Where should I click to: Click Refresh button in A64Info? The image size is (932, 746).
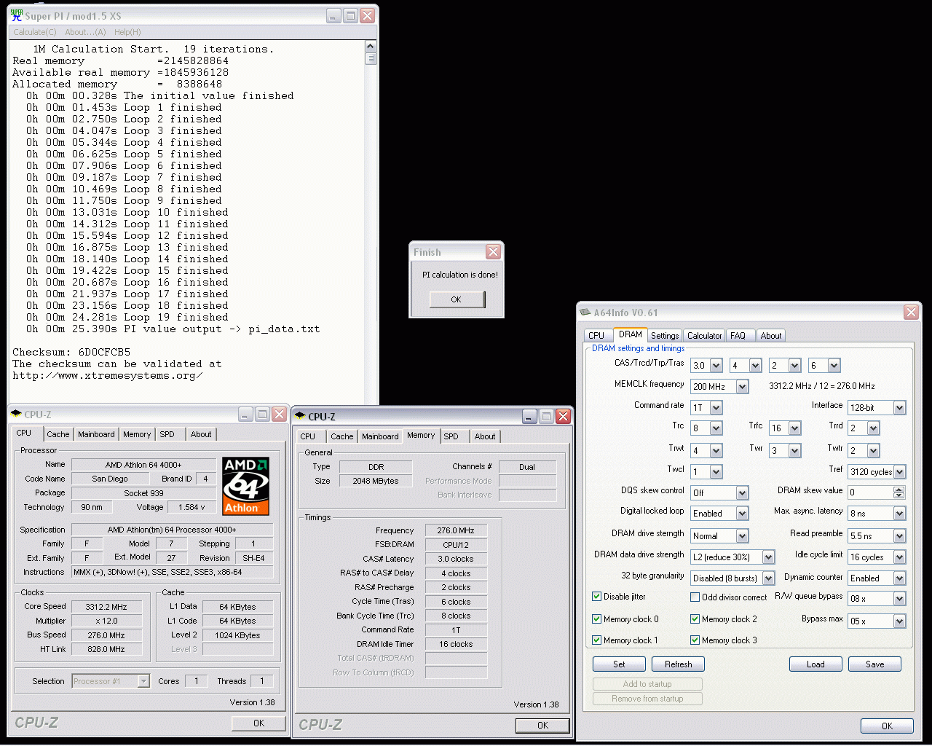(678, 664)
